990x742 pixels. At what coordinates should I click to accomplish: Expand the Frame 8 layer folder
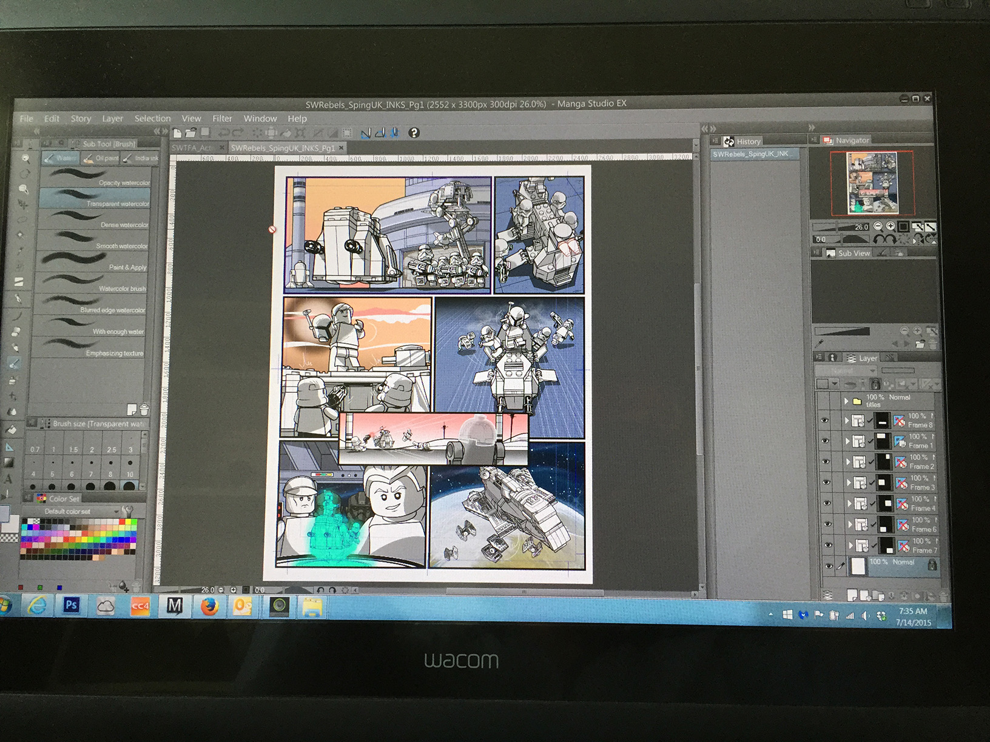[847, 420]
